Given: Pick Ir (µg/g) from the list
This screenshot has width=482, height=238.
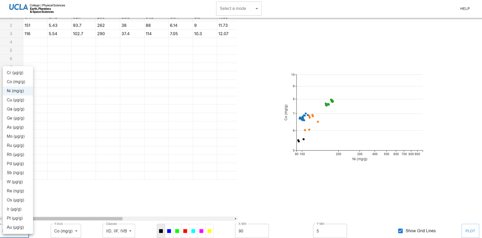Looking at the screenshot, I should [x=18, y=209].
